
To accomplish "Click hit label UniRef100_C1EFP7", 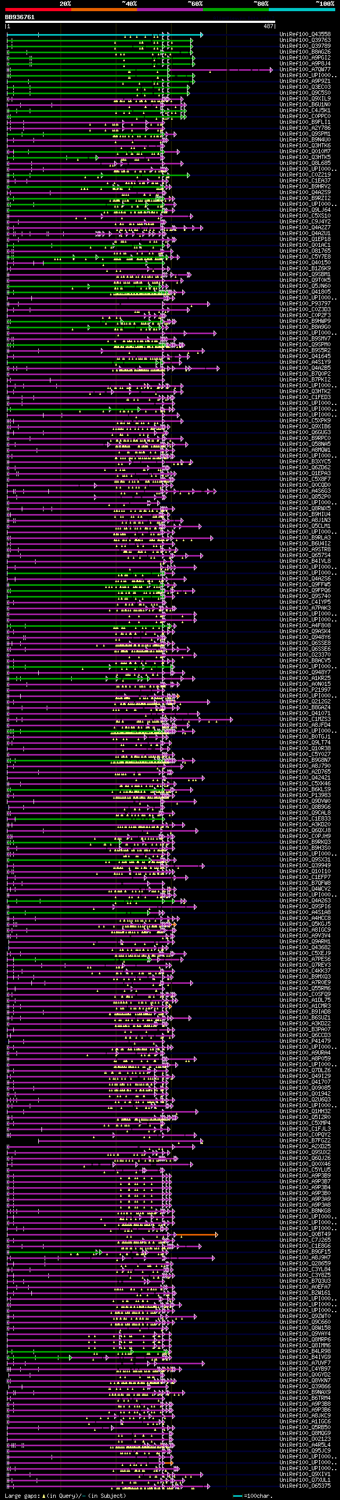I will click(x=305, y=877).
